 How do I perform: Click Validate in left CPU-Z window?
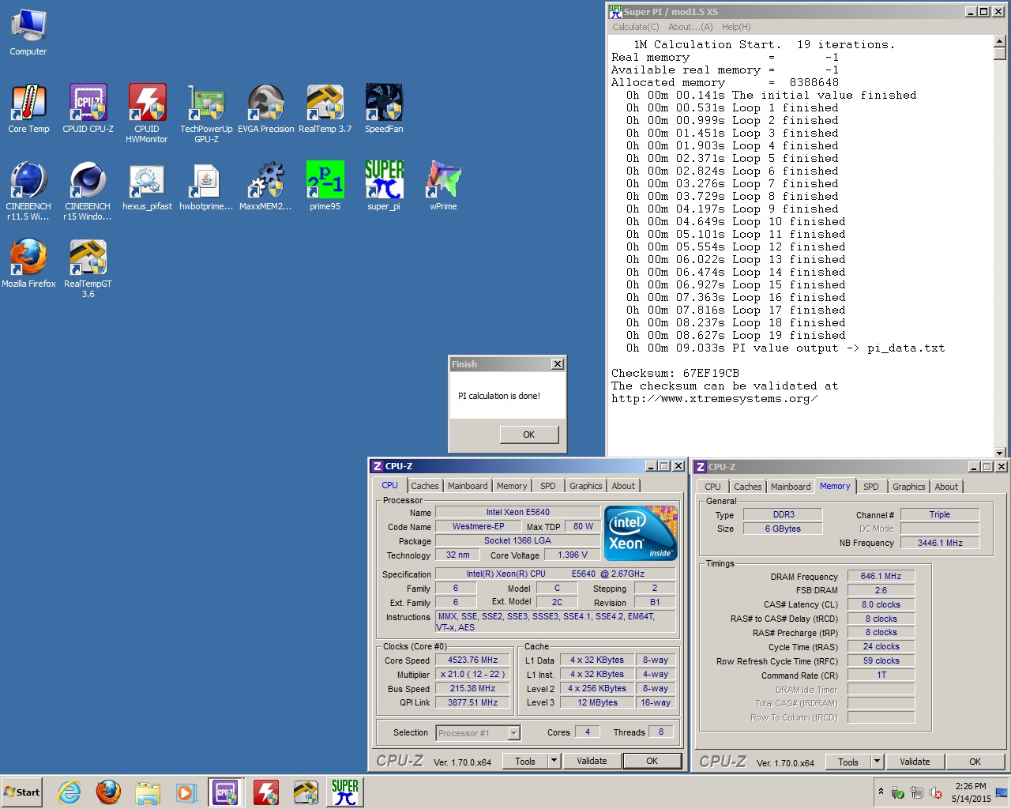point(592,761)
